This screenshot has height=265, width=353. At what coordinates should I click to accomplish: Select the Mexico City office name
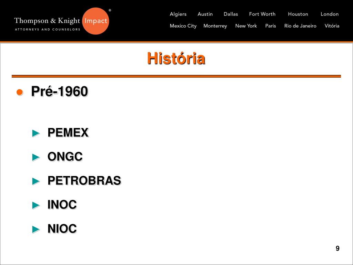coord(183,26)
